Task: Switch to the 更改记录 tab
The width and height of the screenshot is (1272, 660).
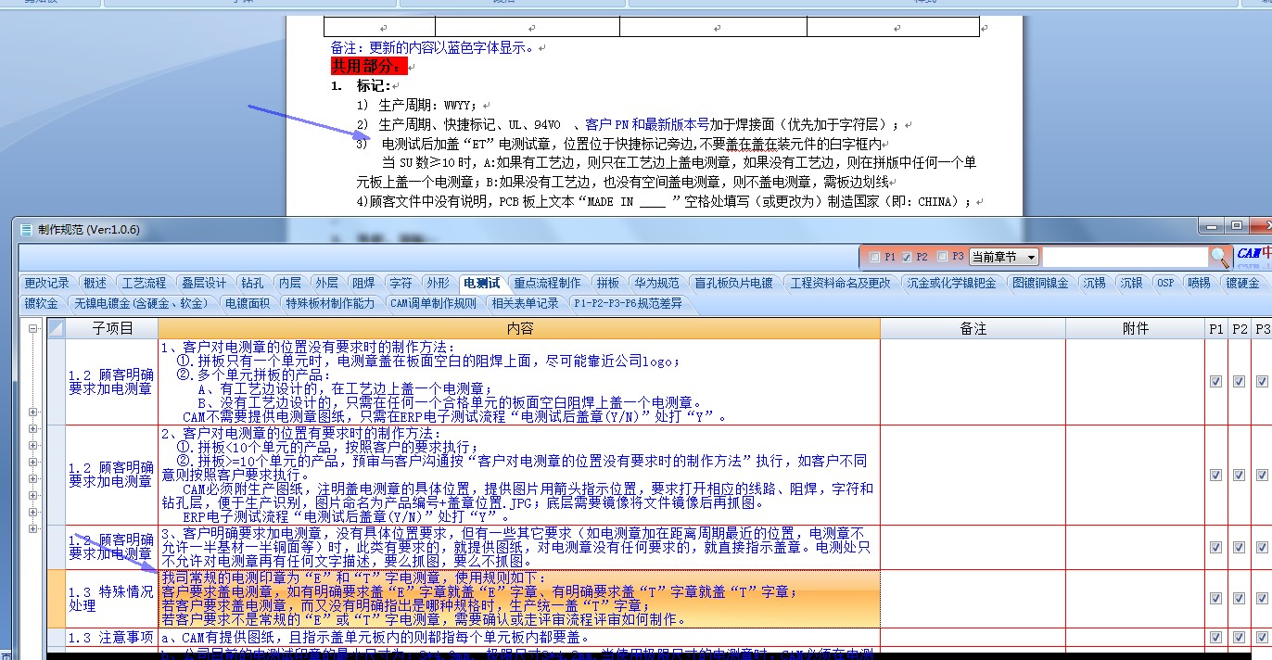Action: 47,283
